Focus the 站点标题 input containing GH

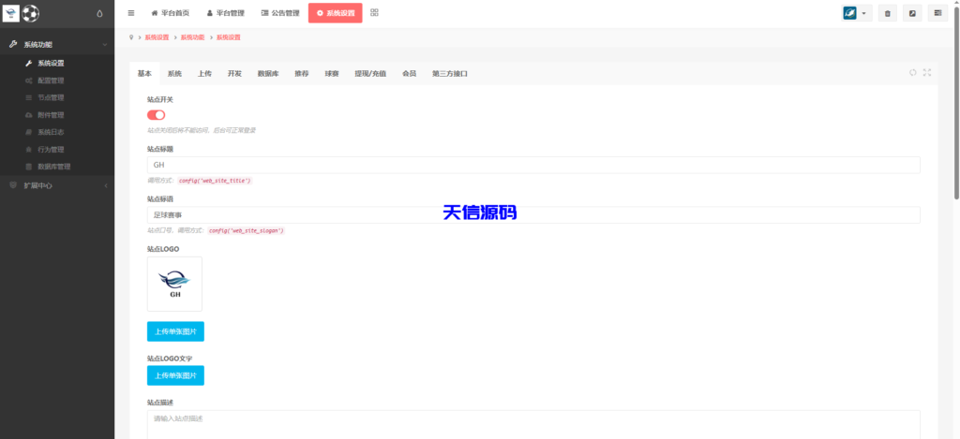[x=533, y=165]
